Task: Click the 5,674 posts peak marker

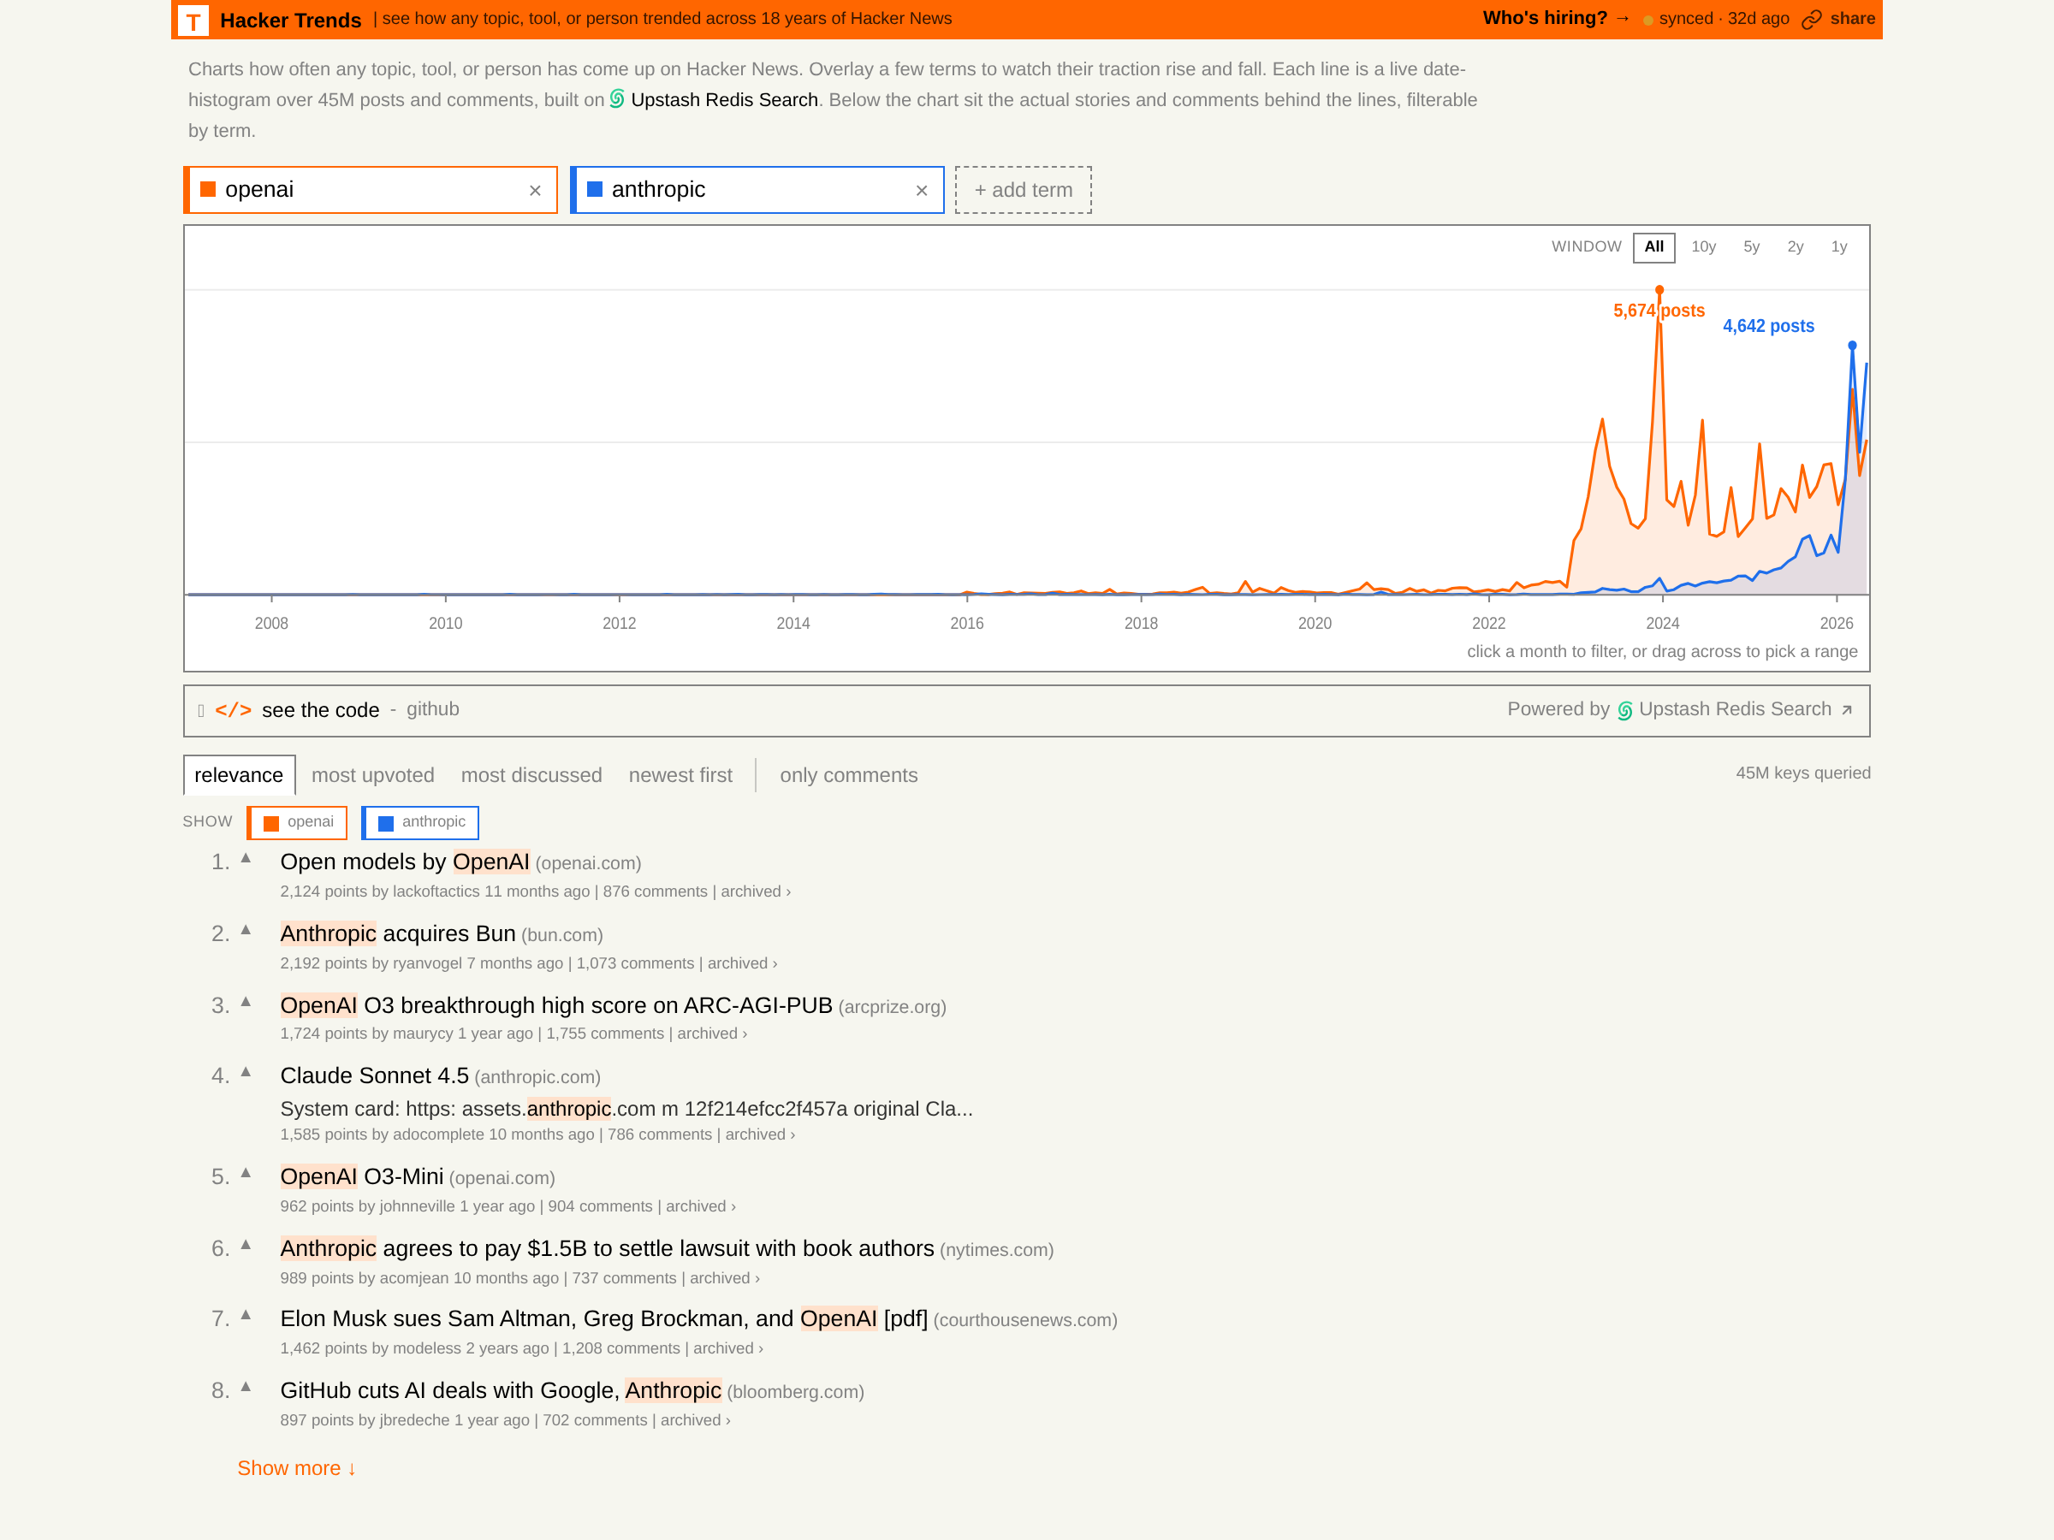Action: 1659,291
